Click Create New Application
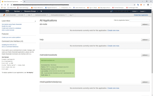Viewport: 153px width, 96px height. tap(141, 15)
